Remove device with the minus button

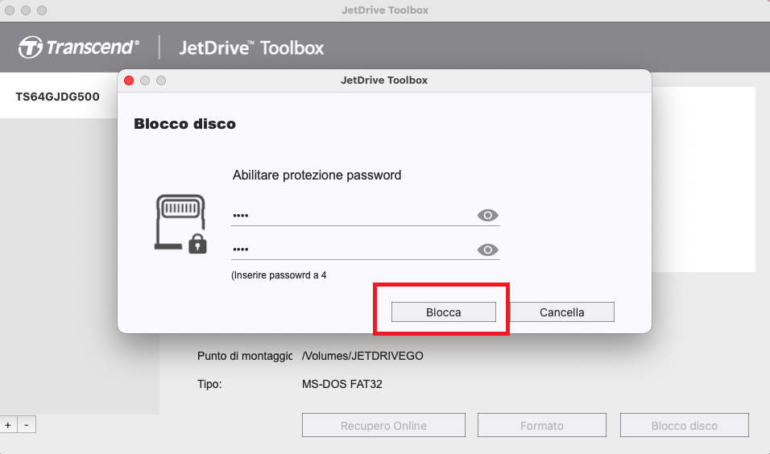[27, 424]
